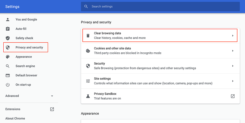The image size is (245, 123).
Task: Click the shield icon in the Security row
Action: tap(88, 66)
